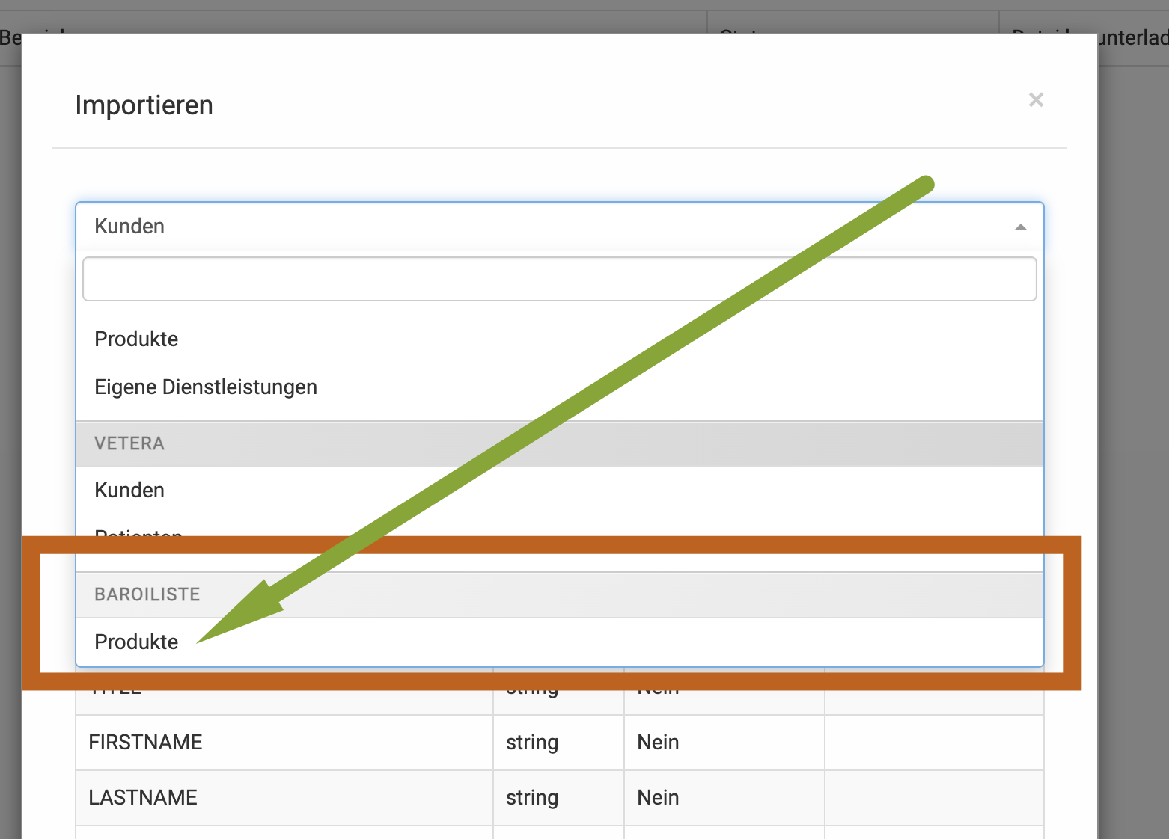This screenshot has width=1169, height=839.
Task: Click the string type in the LASTNAME row
Action: click(x=532, y=797)
